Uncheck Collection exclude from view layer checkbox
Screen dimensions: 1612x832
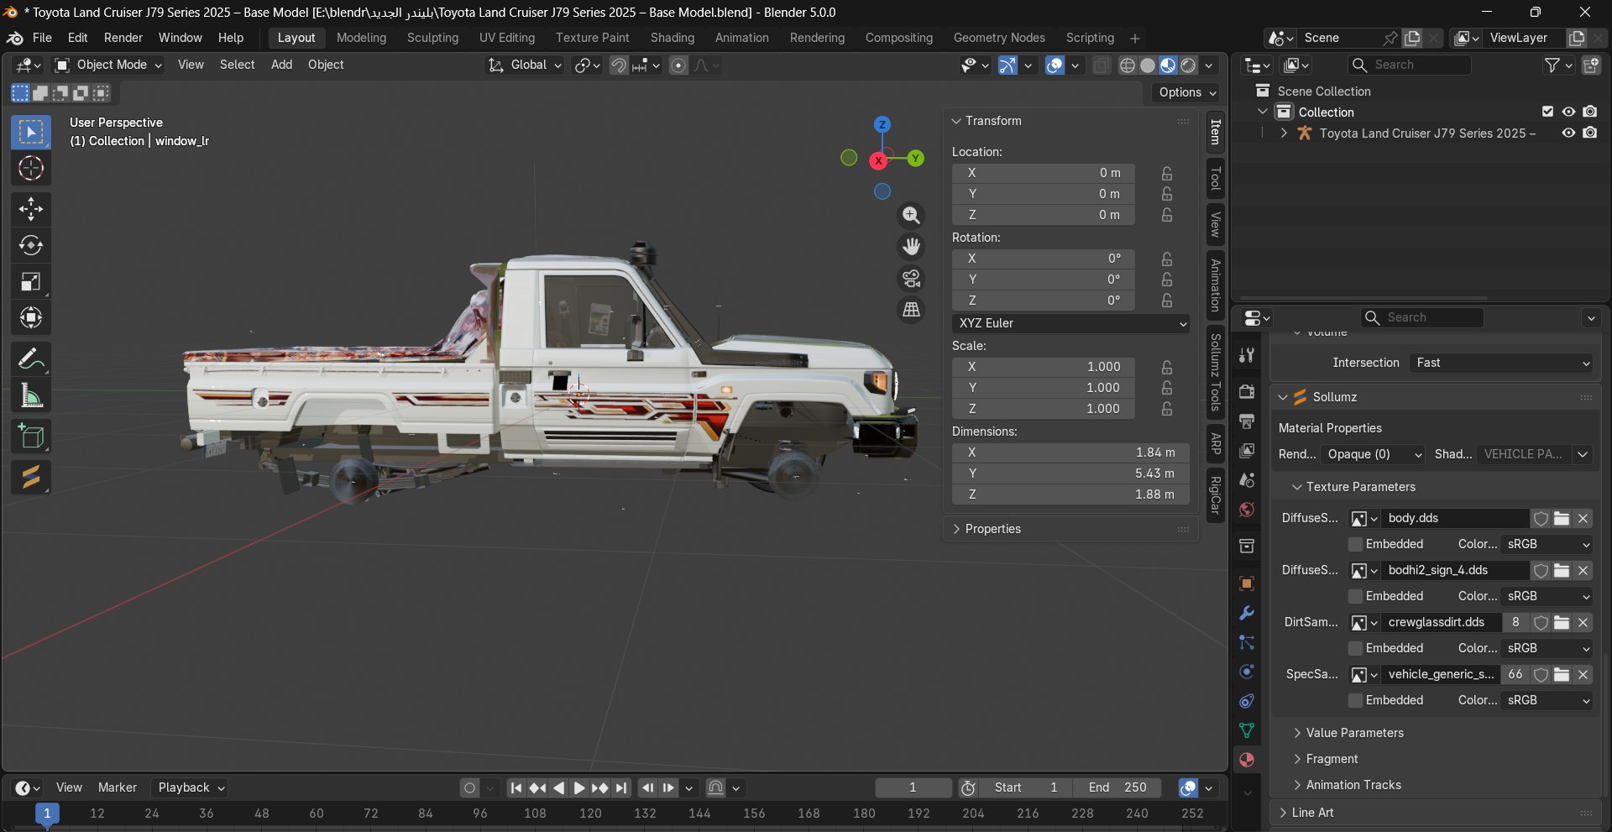[1547, 112]
